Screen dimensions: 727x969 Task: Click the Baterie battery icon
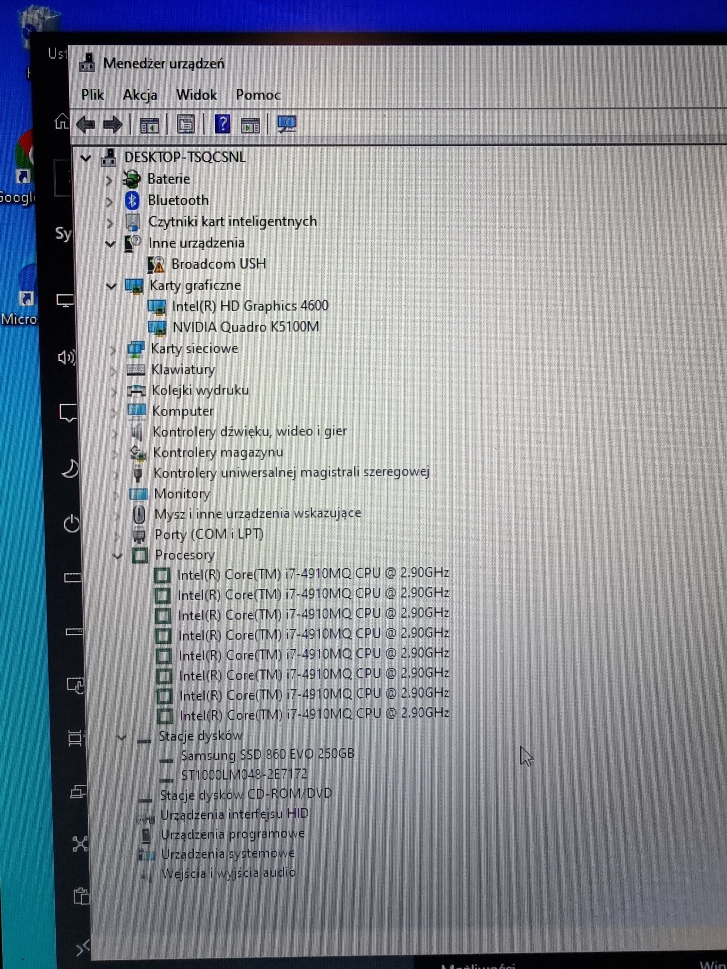point(131,179)
